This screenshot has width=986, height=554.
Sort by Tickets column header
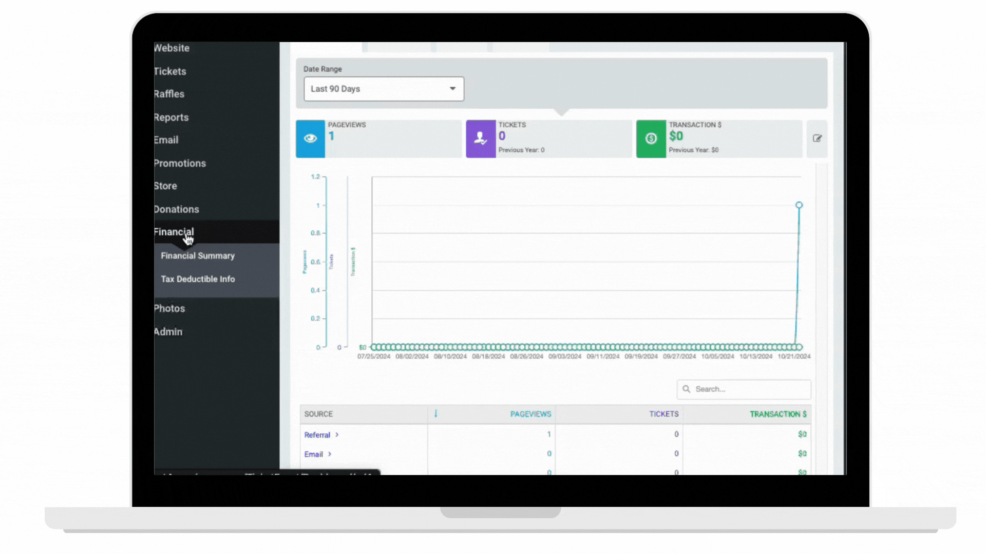[663, 414]
